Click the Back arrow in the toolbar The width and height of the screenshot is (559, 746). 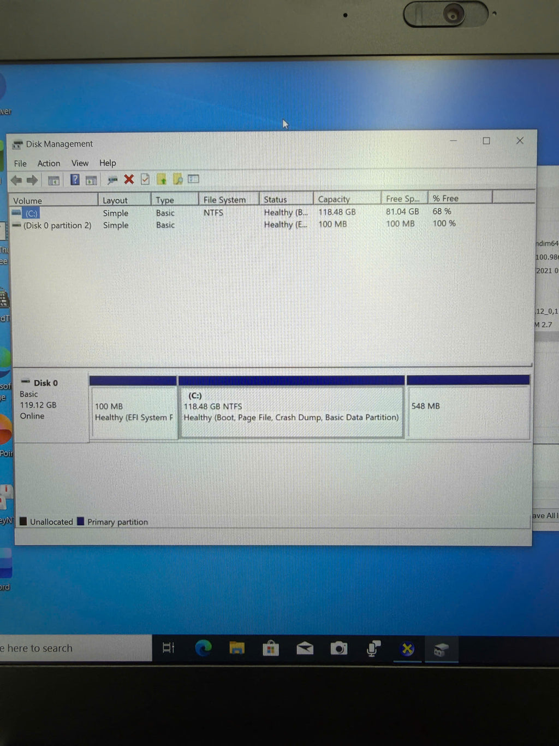pos(16,180)
